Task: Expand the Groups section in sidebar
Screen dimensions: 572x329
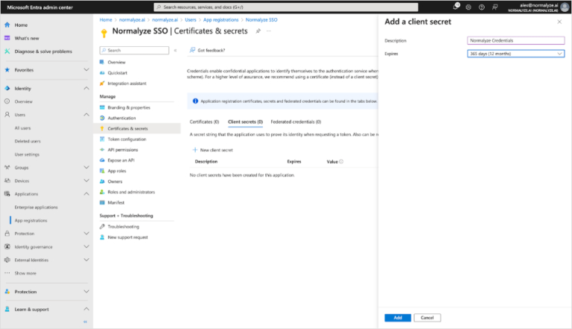Action: tap(86, 167)
